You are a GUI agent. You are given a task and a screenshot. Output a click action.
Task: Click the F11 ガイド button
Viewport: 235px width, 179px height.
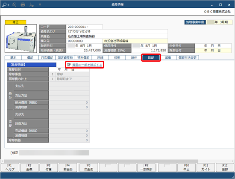[206, 167]
